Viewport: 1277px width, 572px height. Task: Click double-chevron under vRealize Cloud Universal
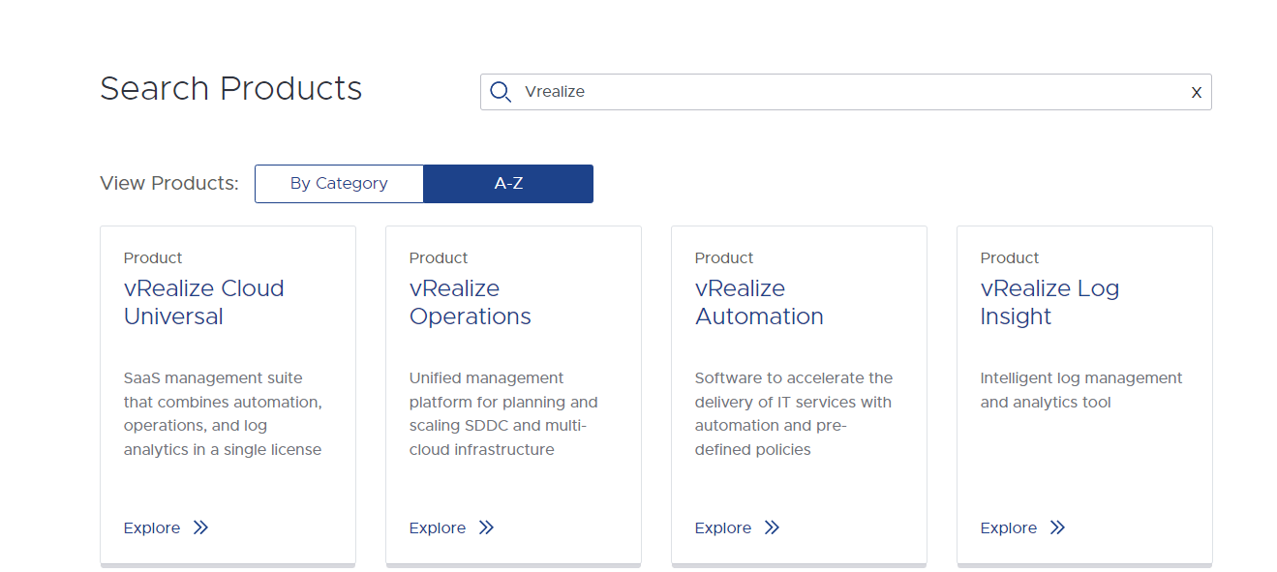(x=200, y=527)
